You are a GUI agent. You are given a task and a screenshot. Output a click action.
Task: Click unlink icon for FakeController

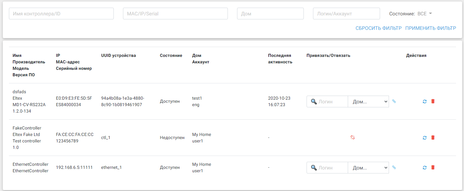(353, 137)
